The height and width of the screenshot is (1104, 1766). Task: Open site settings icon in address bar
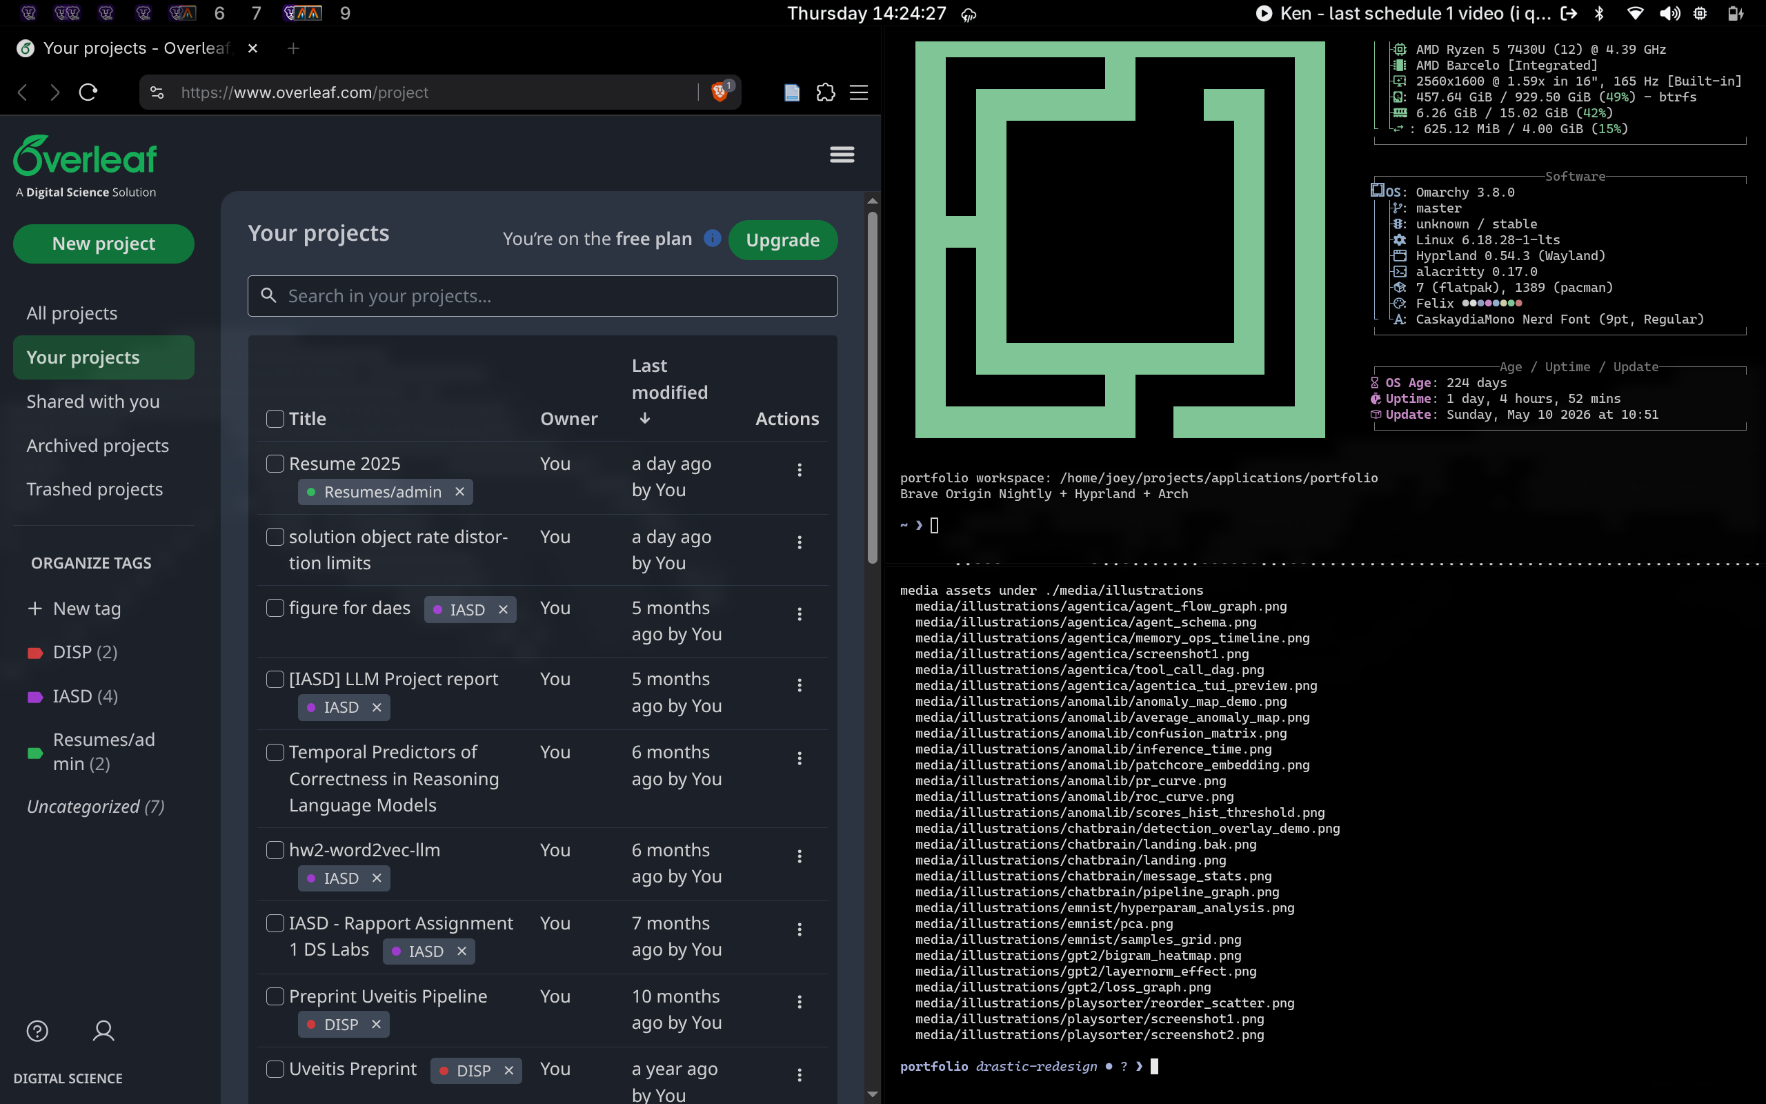(x=157, y=92)
